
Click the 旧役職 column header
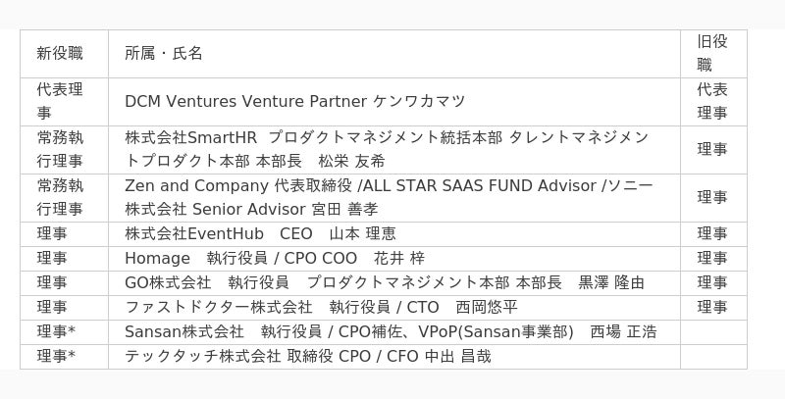[713, 54]
